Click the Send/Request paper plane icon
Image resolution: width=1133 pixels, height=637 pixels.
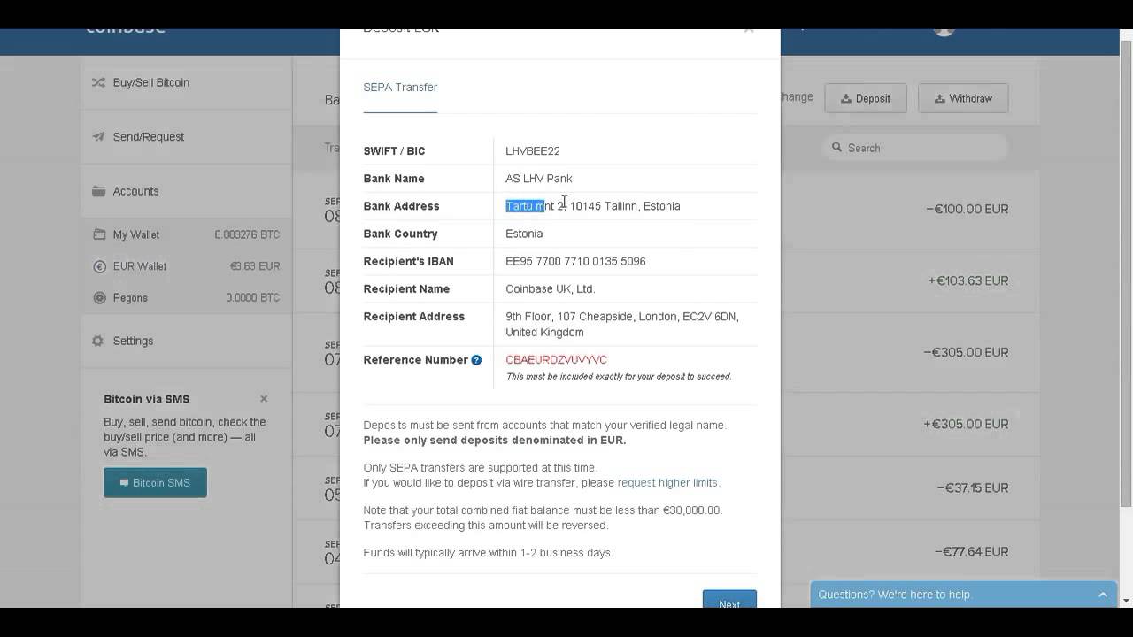coord(98,137)
